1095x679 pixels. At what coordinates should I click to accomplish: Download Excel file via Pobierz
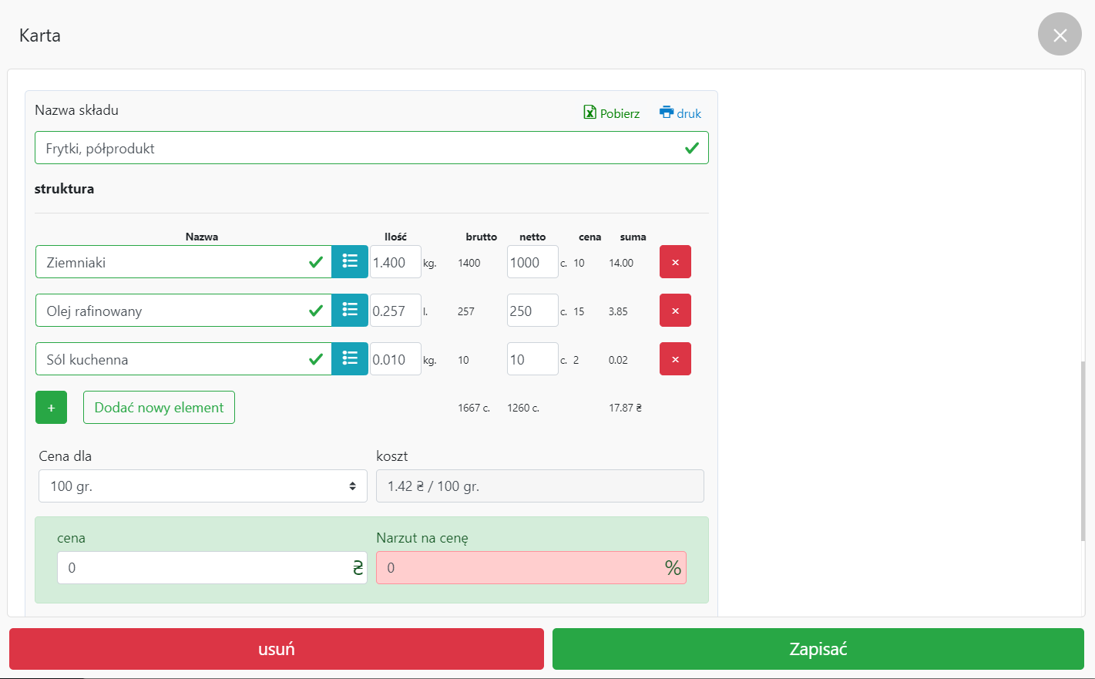point(612,113)
